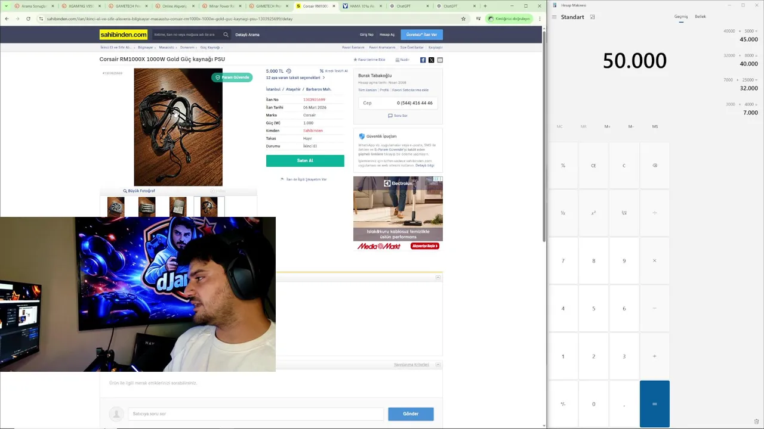Click the CE clear entry key
The height and width of the screenshot is (429, 764).
click(593, 166)
